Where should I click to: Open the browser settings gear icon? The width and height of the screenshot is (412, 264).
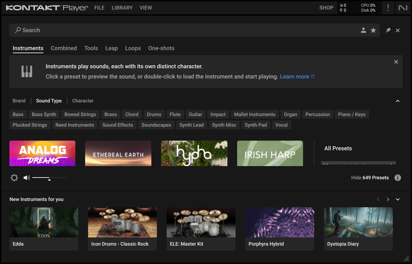(14, 178)
